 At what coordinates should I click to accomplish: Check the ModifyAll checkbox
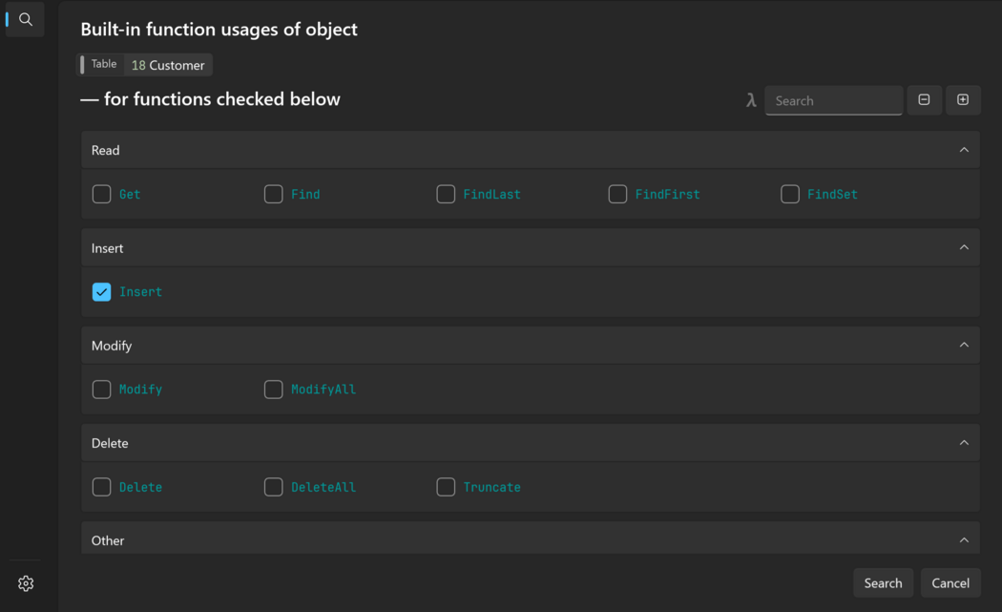(274, 389)
